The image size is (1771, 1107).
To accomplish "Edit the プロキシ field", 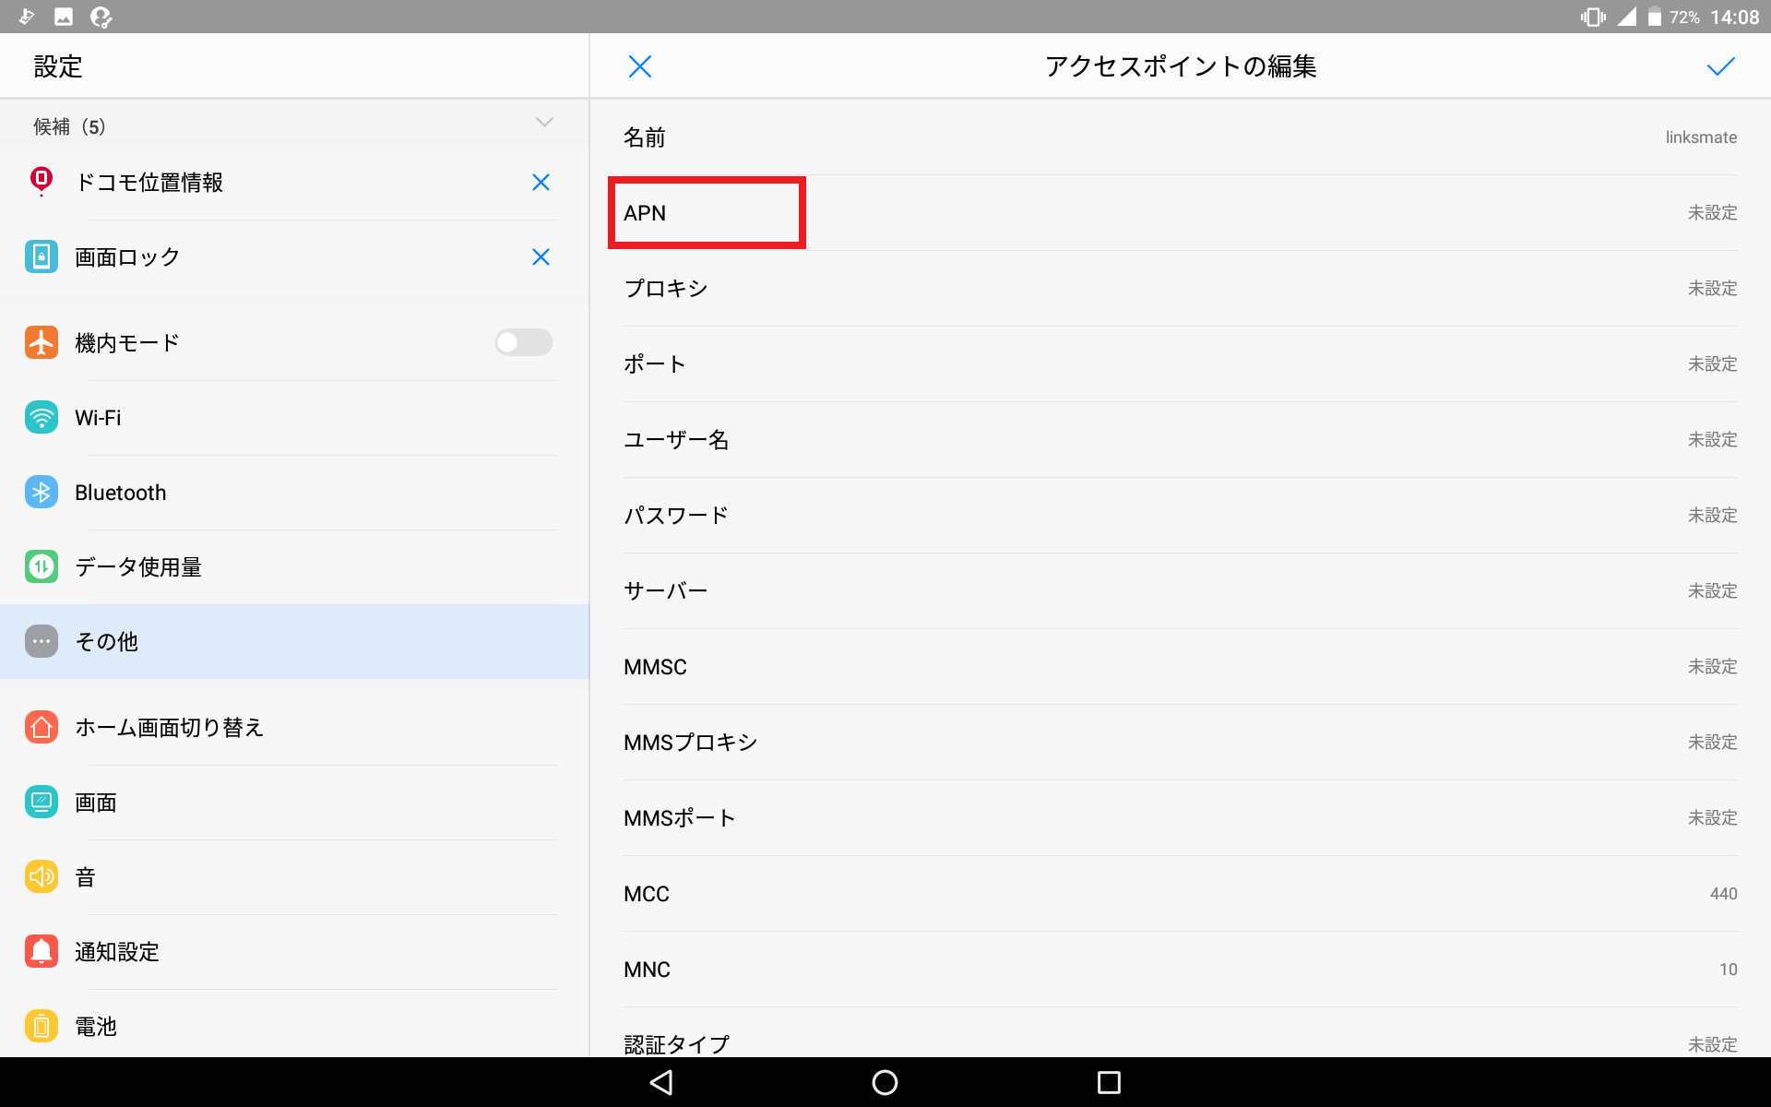I will tap(1180, 289).
